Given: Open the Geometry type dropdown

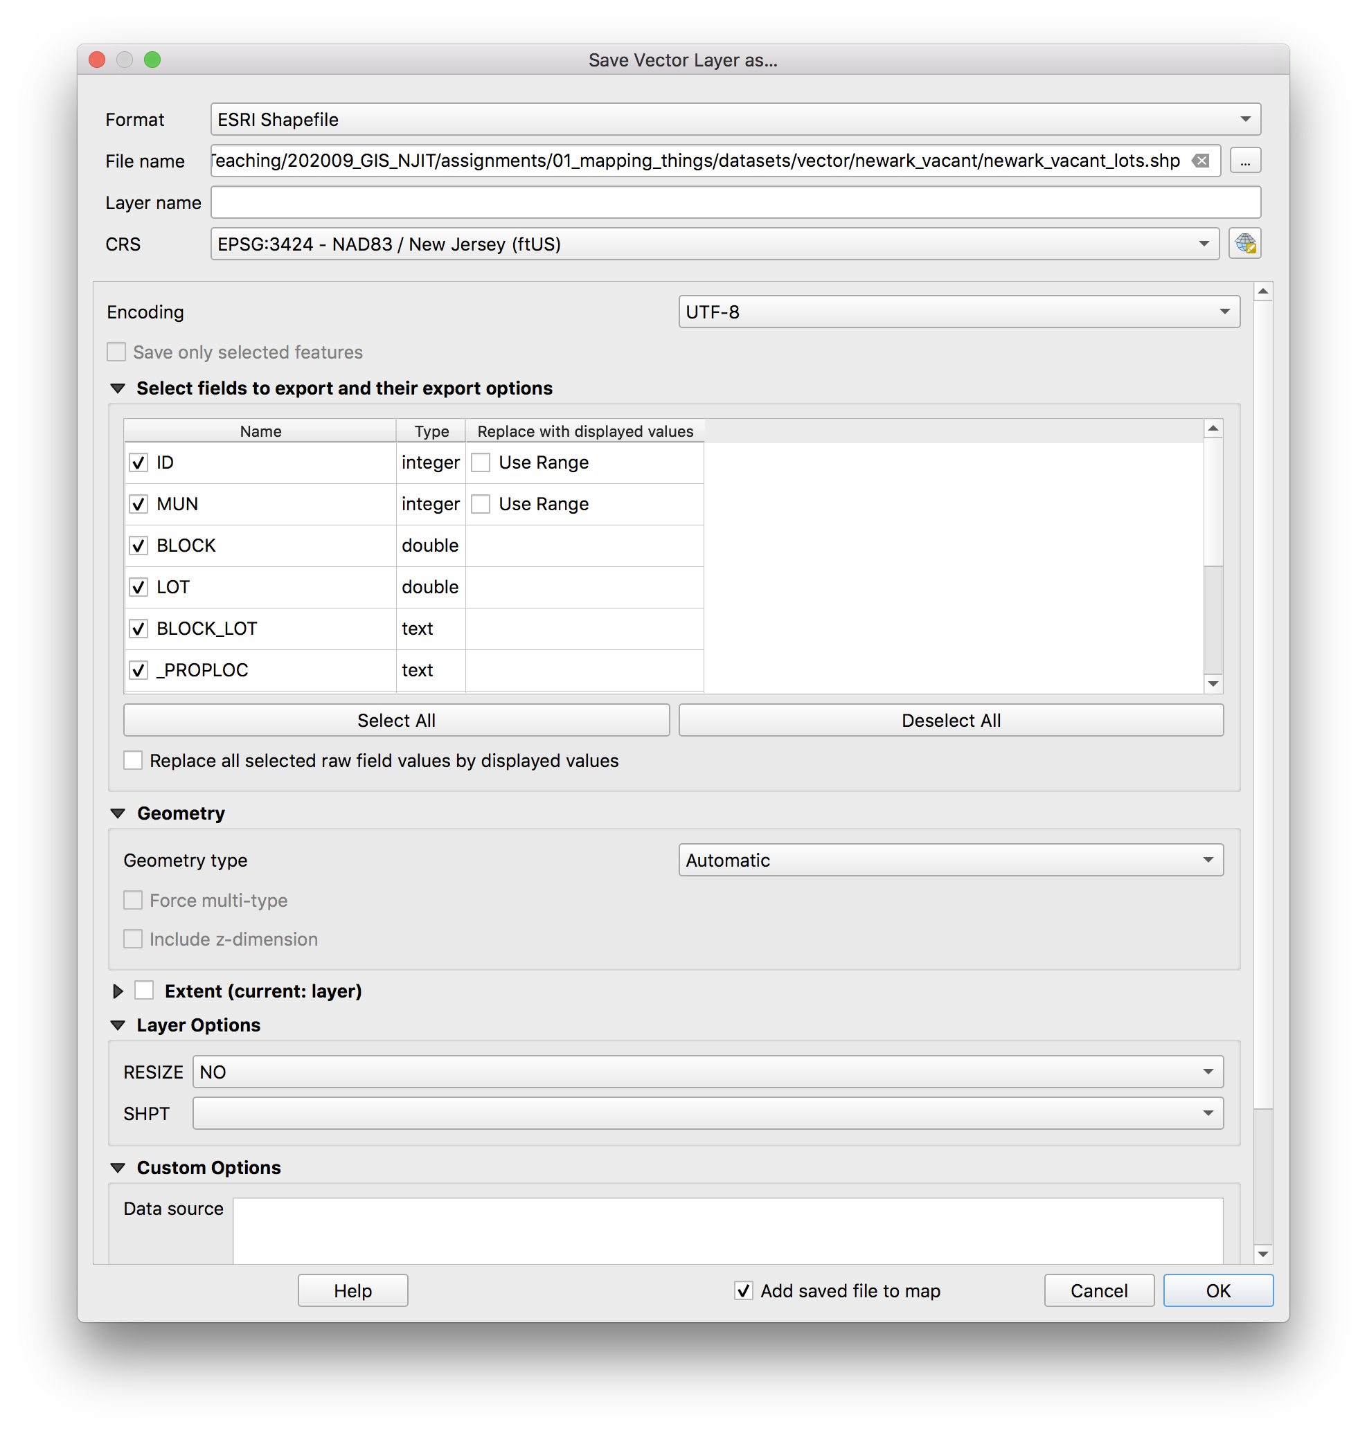Looking at the screenshot, I should click(1209, 860).
